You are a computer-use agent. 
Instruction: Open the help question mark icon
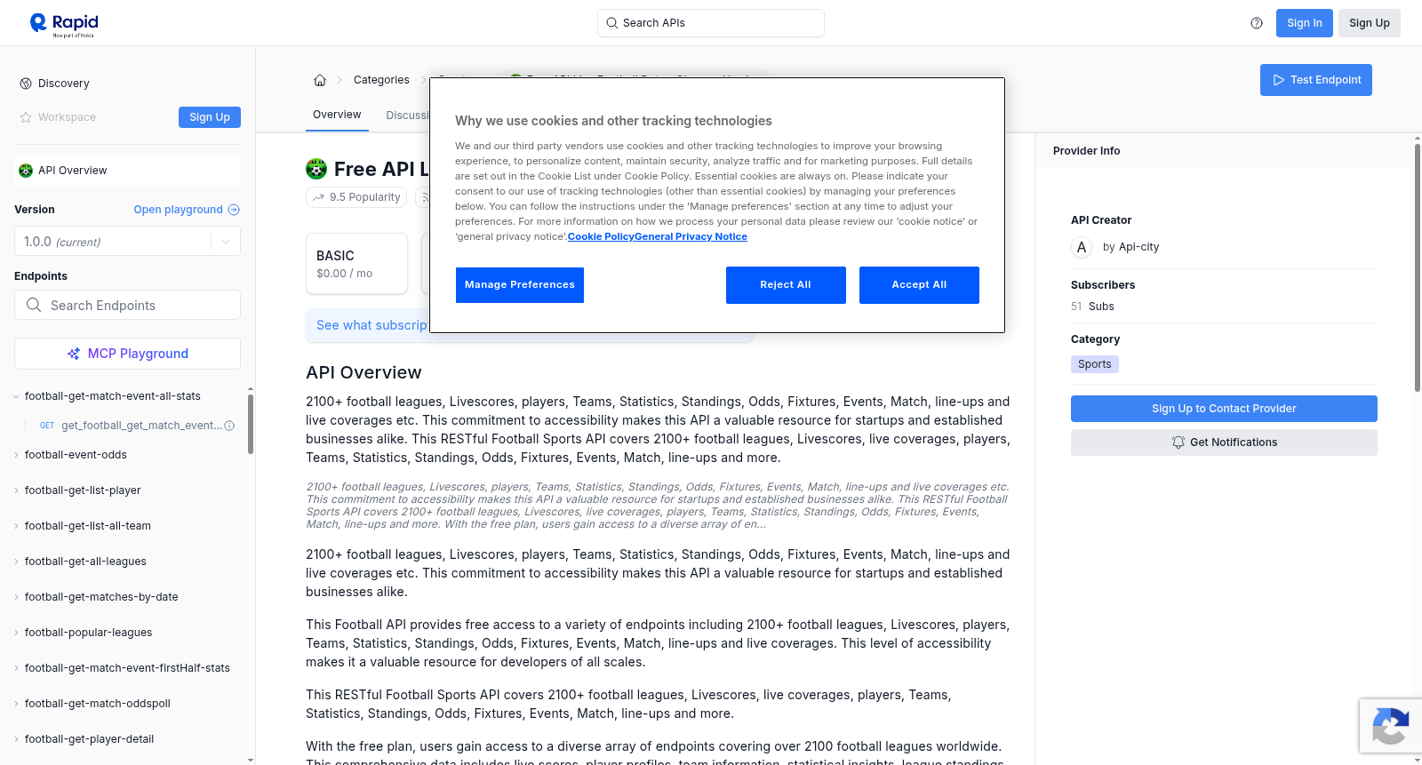pyautogui.click(x=1257, y=23)
